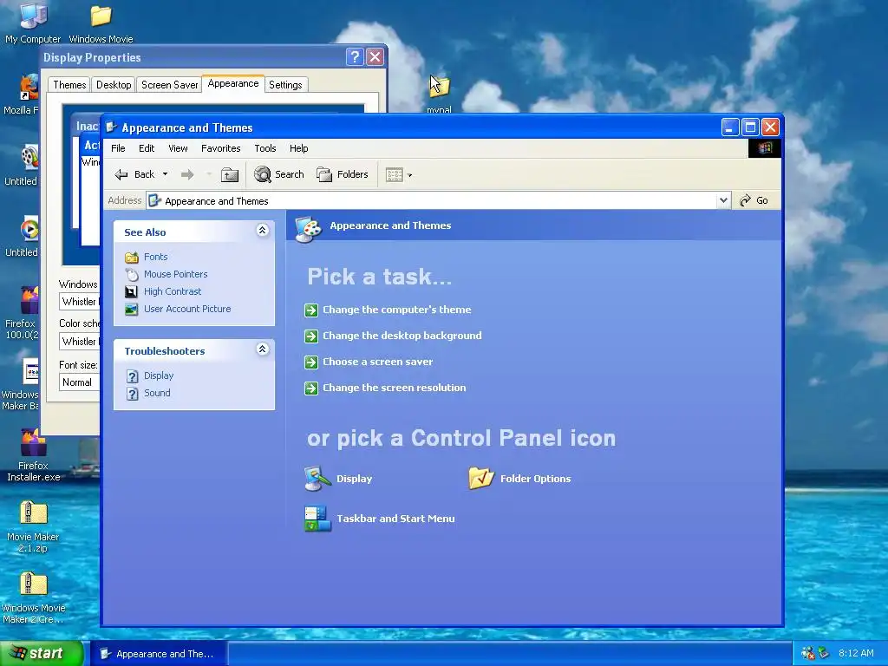Image resolution: width=888 pixels, height=666 pixels.
Task: Click the Go button beside address bar
Action: [x=754, y=200]
